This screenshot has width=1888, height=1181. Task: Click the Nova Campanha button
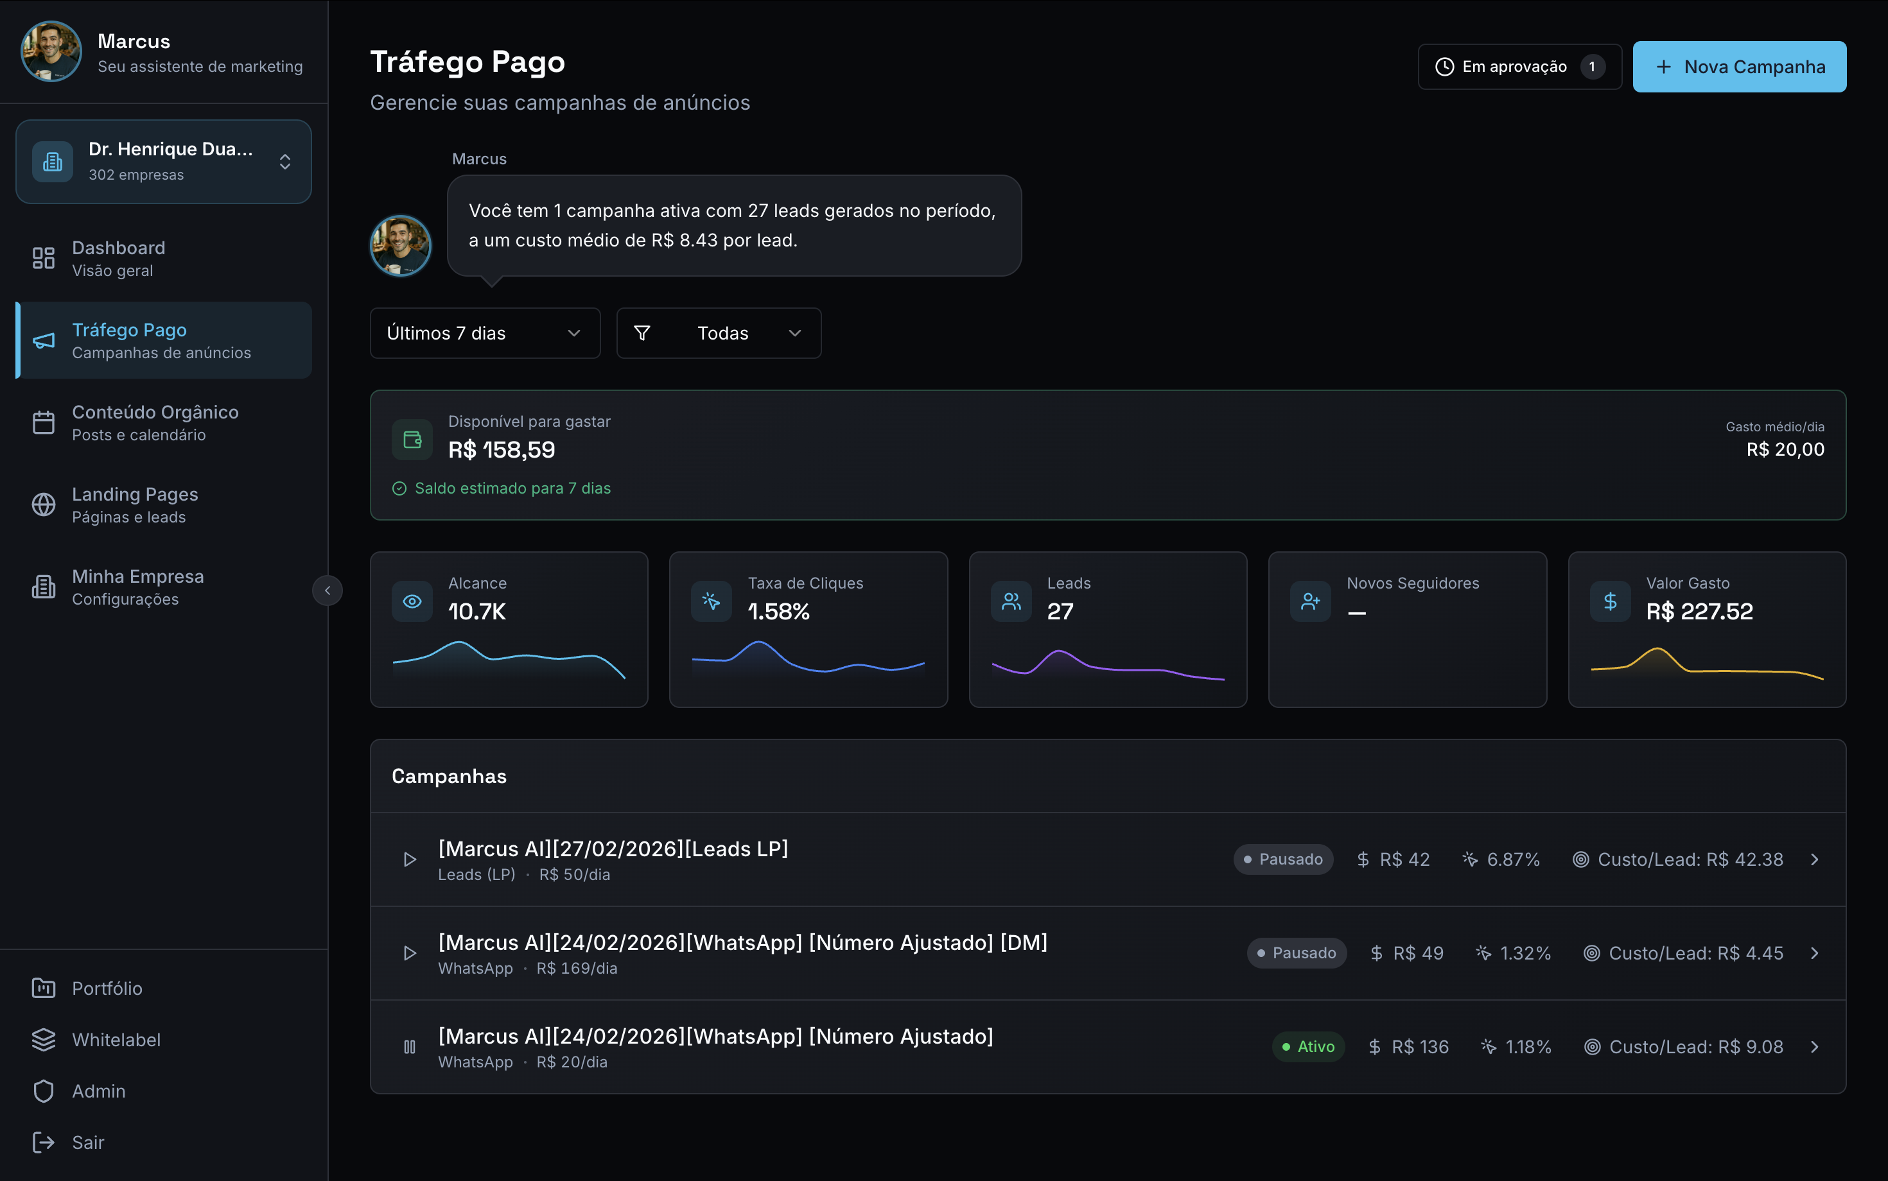point(1738,66)
